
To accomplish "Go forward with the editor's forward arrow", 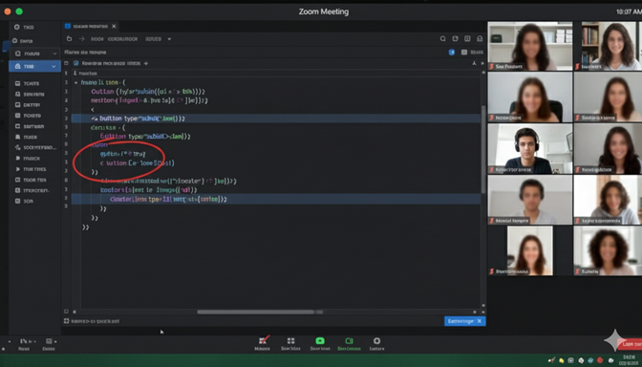I will click(81, 38).
